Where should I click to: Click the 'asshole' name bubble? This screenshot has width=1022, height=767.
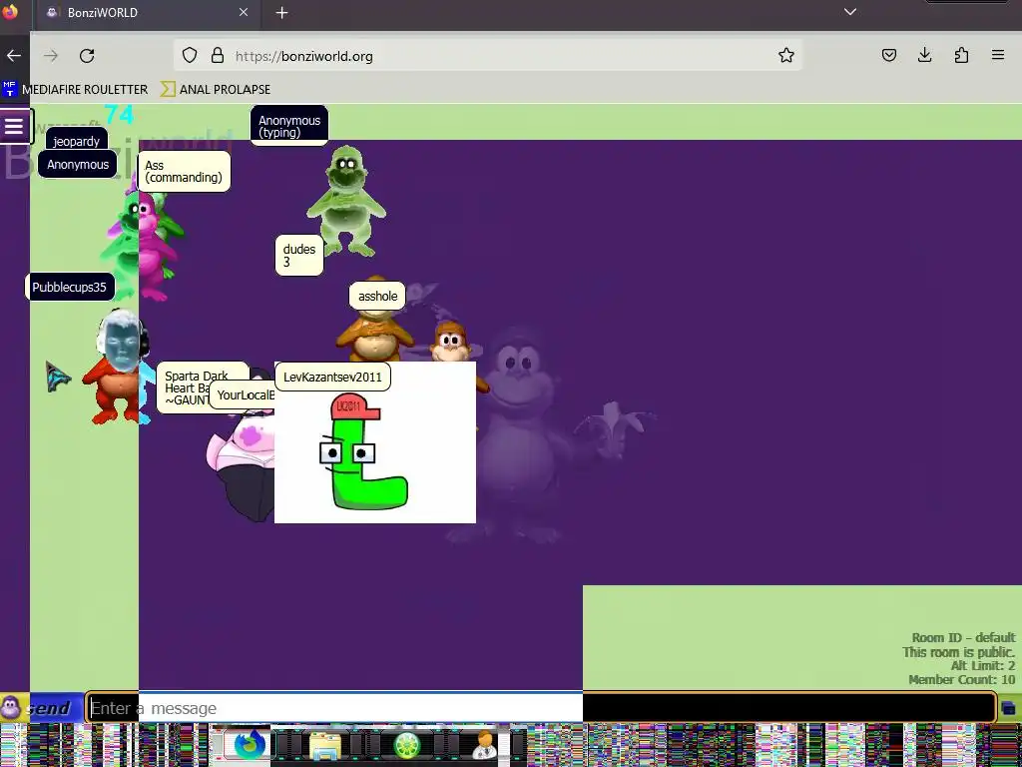[377, 296]
